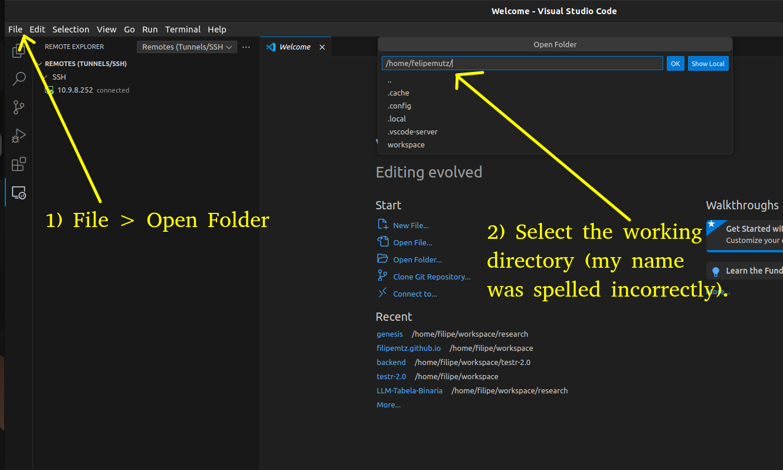This screenshot has width=783, height=470.
Task: Click the lightbulb icon beside Learn the Fundamentals
Action: point(716,271)
